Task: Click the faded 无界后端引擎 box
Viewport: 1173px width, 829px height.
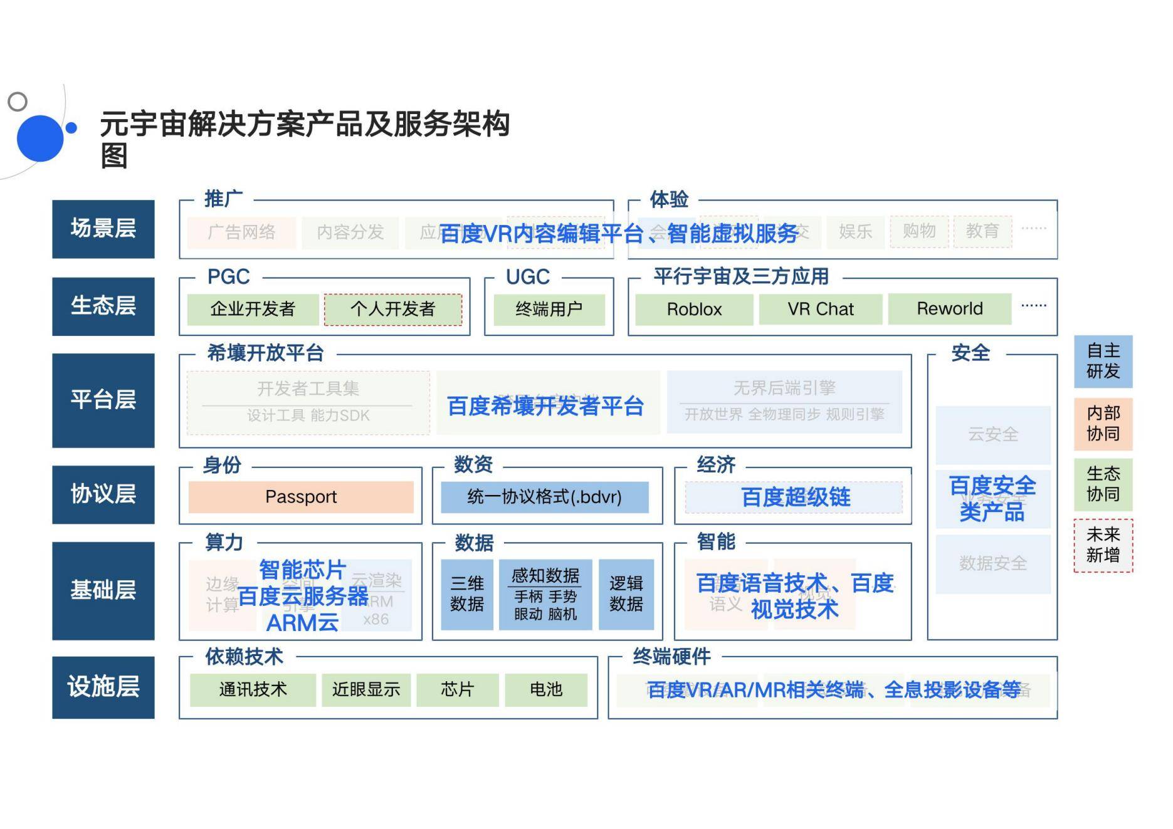Action: pos(784,402)
